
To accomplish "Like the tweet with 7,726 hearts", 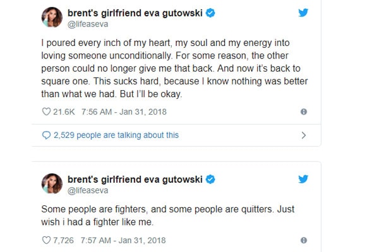I will click(45, 240).
